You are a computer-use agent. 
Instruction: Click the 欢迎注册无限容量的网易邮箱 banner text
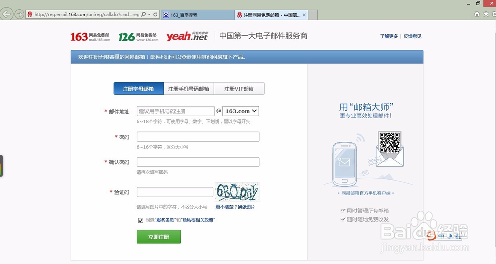pyautogui.click(x=161, y=57)
